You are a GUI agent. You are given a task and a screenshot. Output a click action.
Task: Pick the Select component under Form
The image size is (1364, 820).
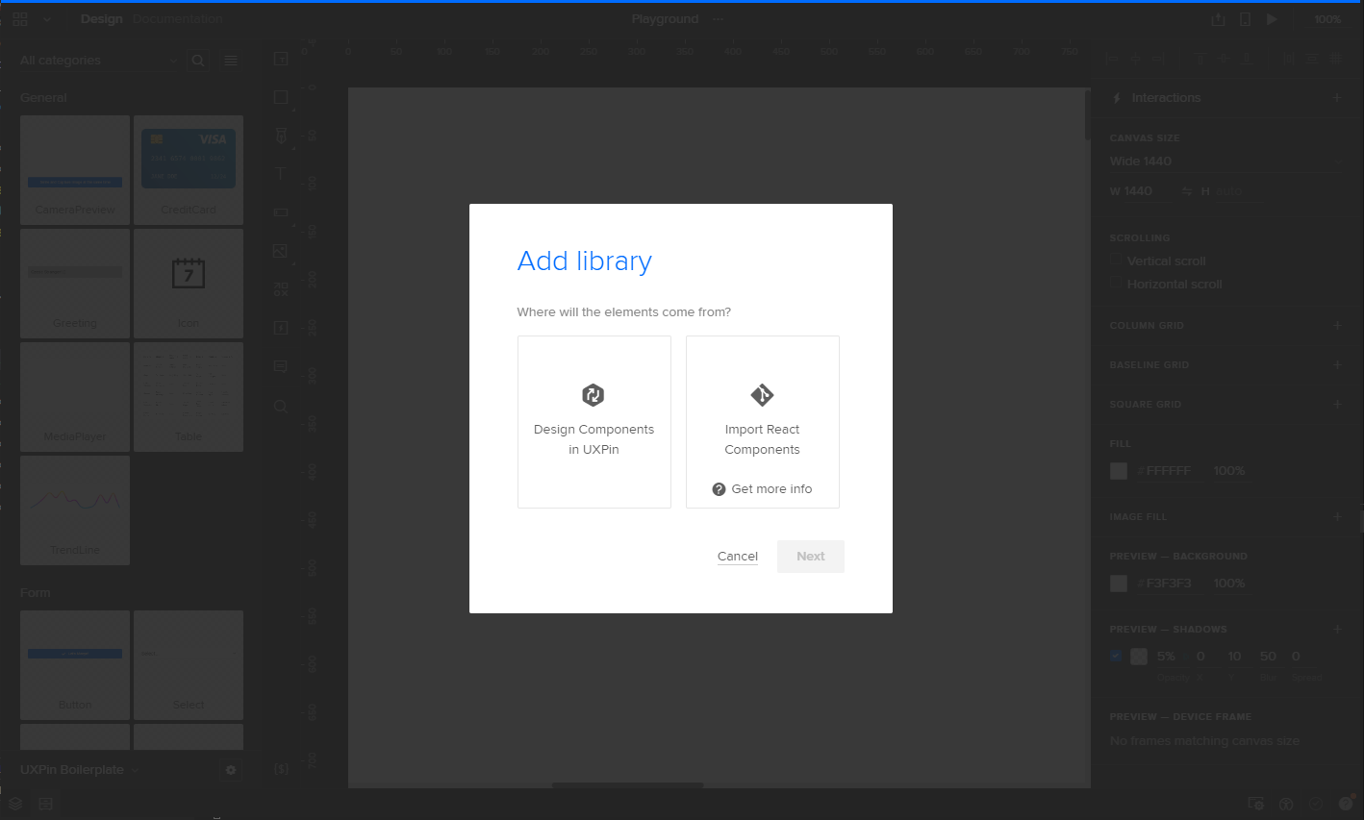pyautogui.click(x=189, y=665)
